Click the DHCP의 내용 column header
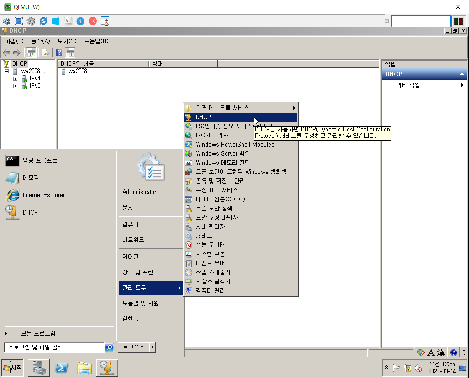 (104, 64)
